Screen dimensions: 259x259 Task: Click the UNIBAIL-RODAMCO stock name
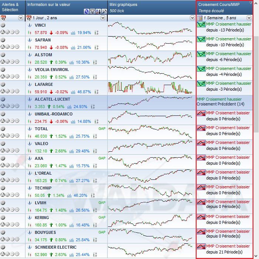(54, 114)
